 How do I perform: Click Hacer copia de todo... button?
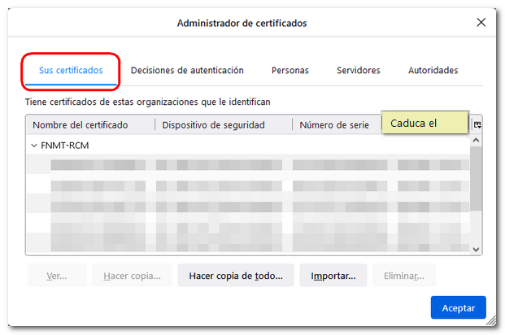click(x=236, y=276)
